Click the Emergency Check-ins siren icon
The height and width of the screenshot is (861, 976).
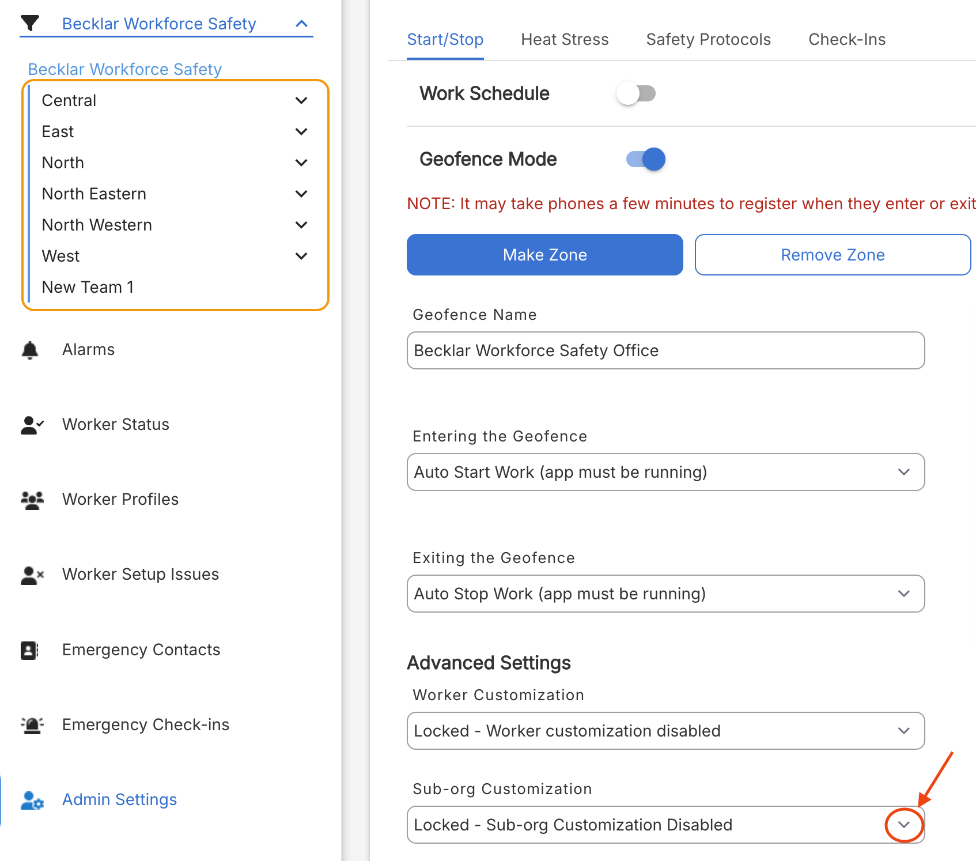tap(32, 725)
